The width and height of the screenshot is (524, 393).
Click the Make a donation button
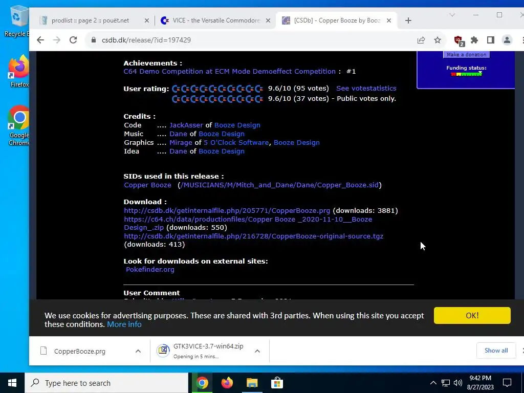tap(467, 54)
